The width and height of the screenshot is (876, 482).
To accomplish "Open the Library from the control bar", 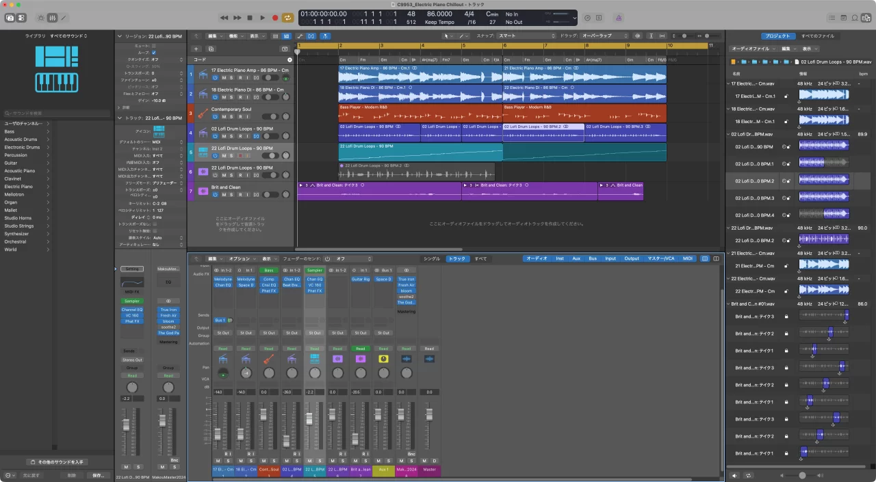I will point(10,18).
